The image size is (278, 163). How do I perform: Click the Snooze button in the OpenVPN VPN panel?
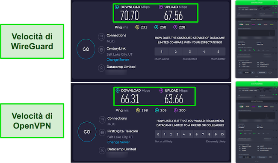(262, 157)
